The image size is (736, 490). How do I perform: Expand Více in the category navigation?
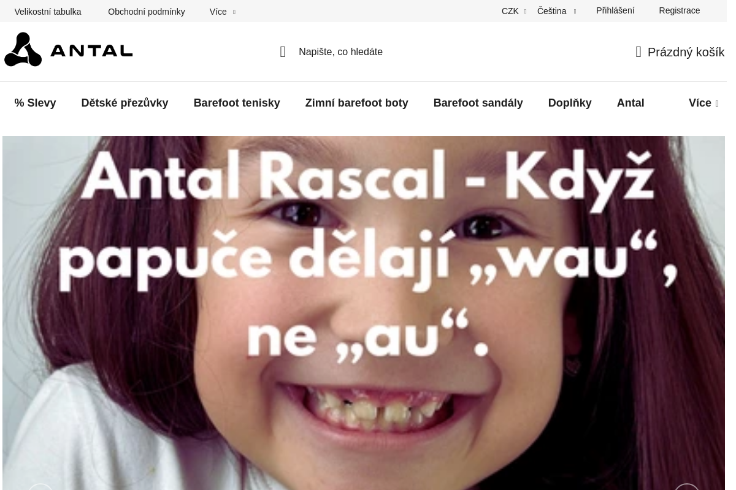[703, 103]
